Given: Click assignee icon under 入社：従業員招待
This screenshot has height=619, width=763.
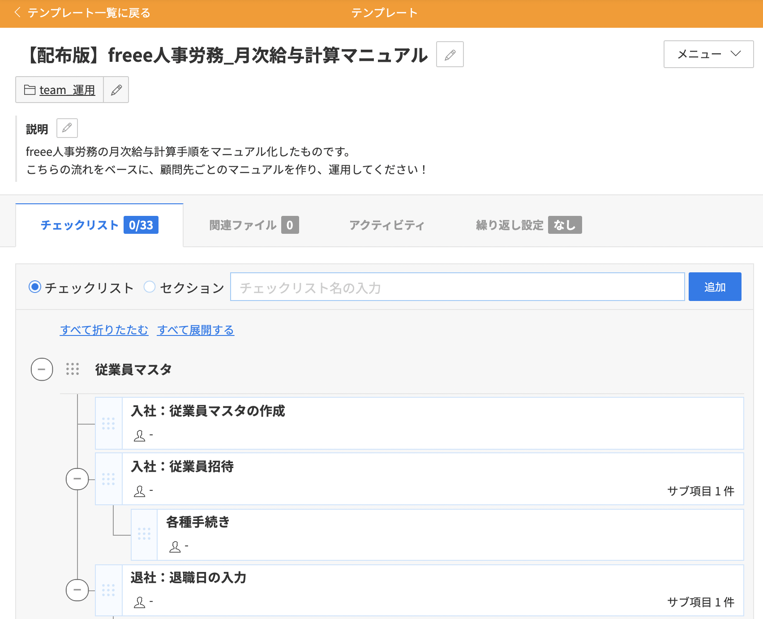Looking at the screenshot, I should pyautogui.click(x=140, y=491).
